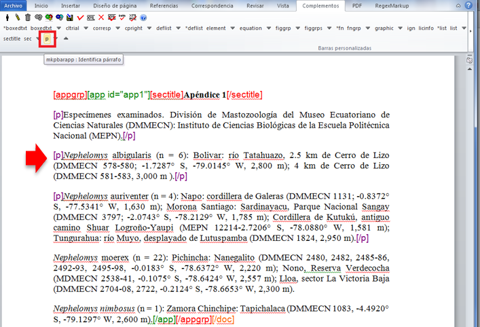Open the blue question mark markup help
This screenshot has width=480, height=327.
pos(143,17)
